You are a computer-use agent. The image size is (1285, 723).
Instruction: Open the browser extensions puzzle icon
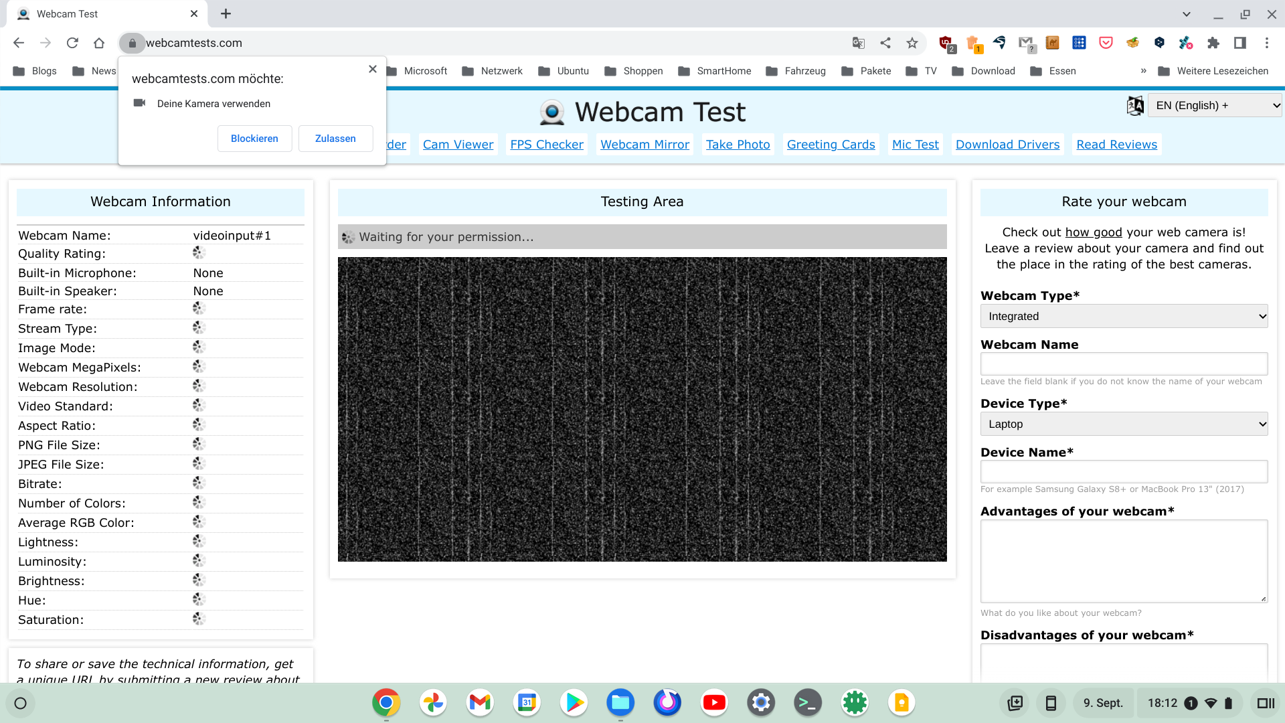click(1213, 43)
